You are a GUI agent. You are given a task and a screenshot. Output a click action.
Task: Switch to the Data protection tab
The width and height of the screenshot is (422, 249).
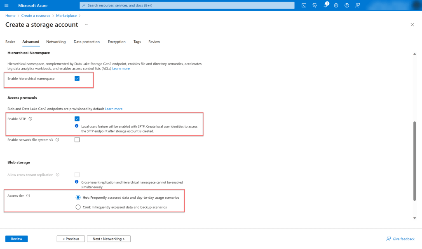click(x=87, y=42)
